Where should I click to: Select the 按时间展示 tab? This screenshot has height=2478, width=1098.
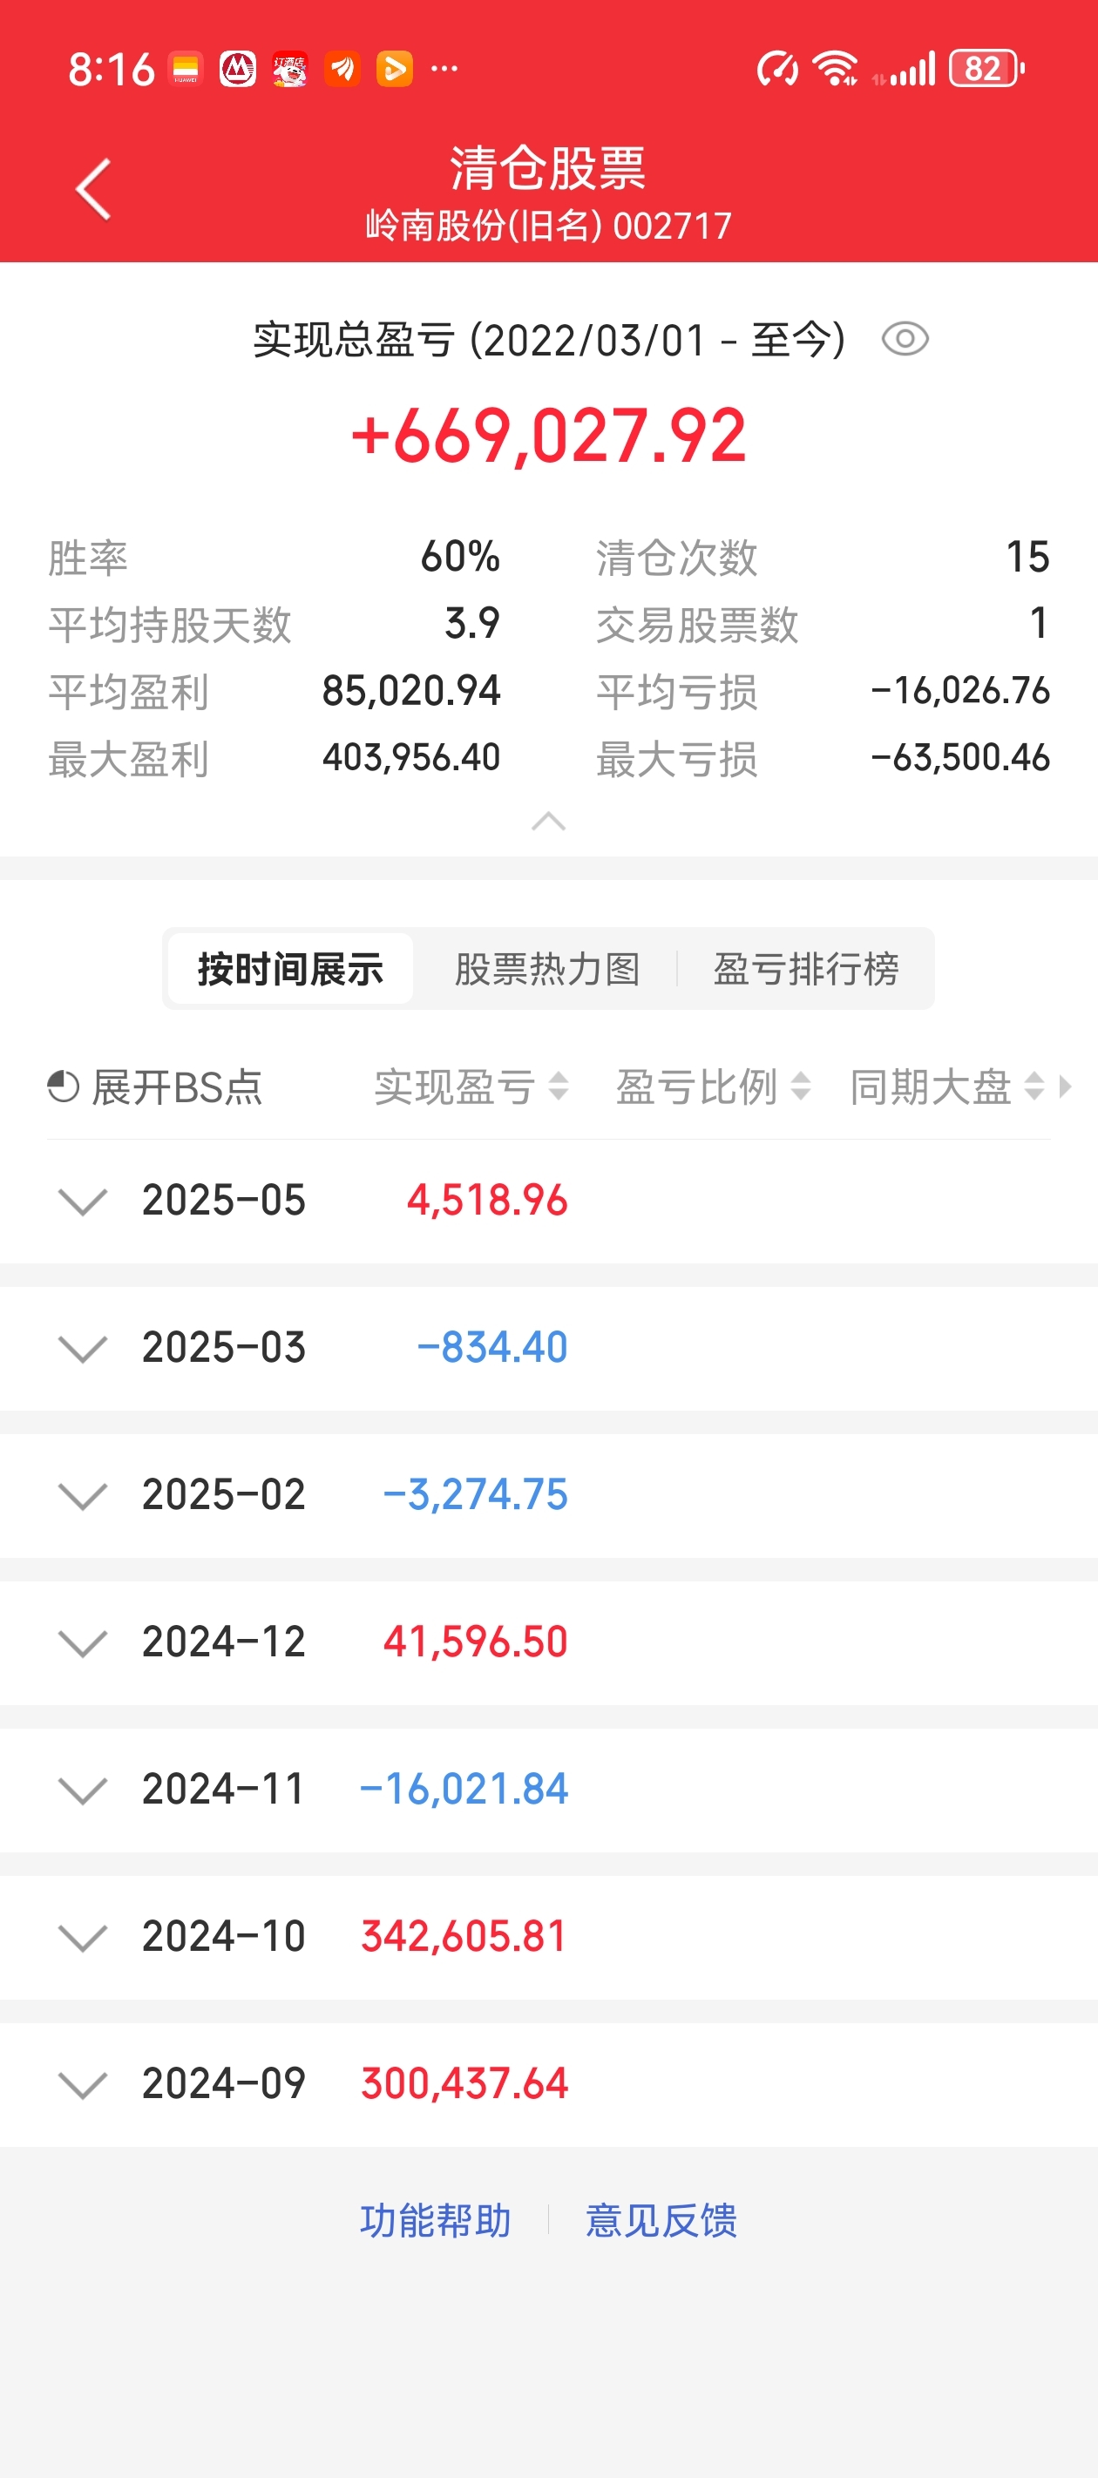(x=290, y=969)
